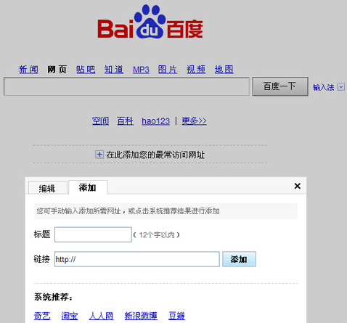Add the recommended 新浪微博 site

pos(141,316)
